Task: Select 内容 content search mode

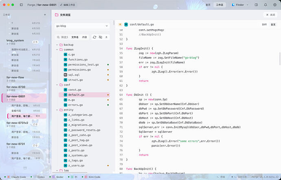Action: coord(84,37)
